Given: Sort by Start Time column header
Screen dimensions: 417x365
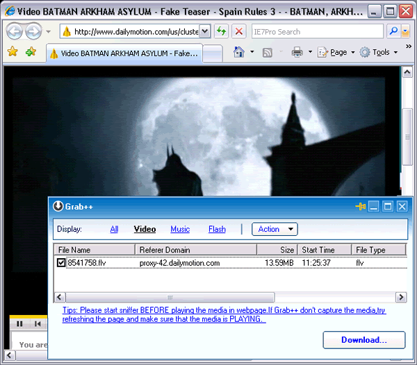Looking at the screenshot, I should pos(325,250).
